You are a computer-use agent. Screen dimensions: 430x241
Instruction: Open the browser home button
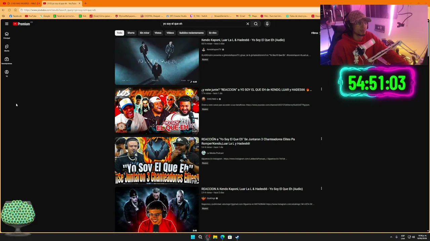pos(15,10)
